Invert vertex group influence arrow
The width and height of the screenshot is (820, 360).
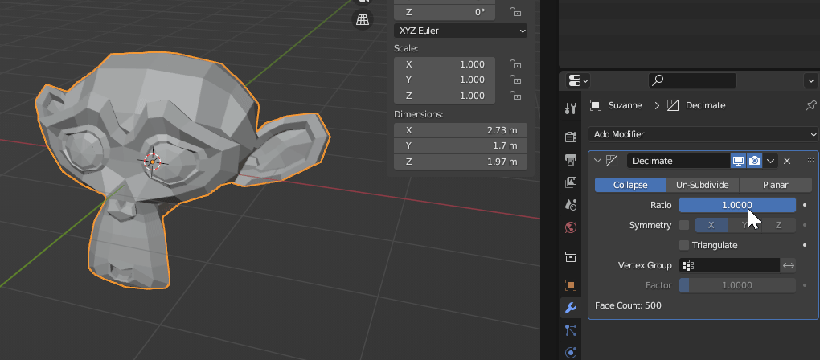(788, 265)
